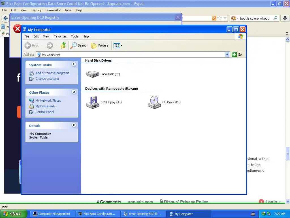The height and width of the screenshot is (218, 290).
Task: Go to My Documents link
Action: pyautogui.click(x=46, y=106)
